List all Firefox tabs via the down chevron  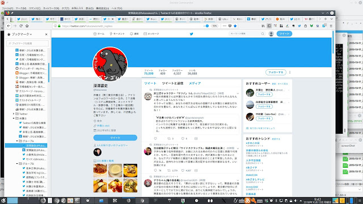331,19
